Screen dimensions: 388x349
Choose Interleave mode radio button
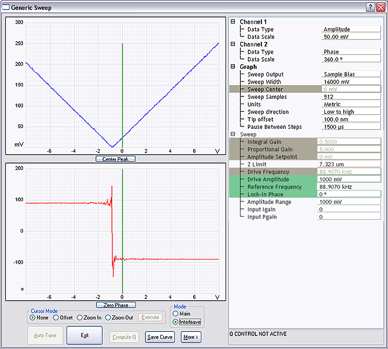pos(175,322)
